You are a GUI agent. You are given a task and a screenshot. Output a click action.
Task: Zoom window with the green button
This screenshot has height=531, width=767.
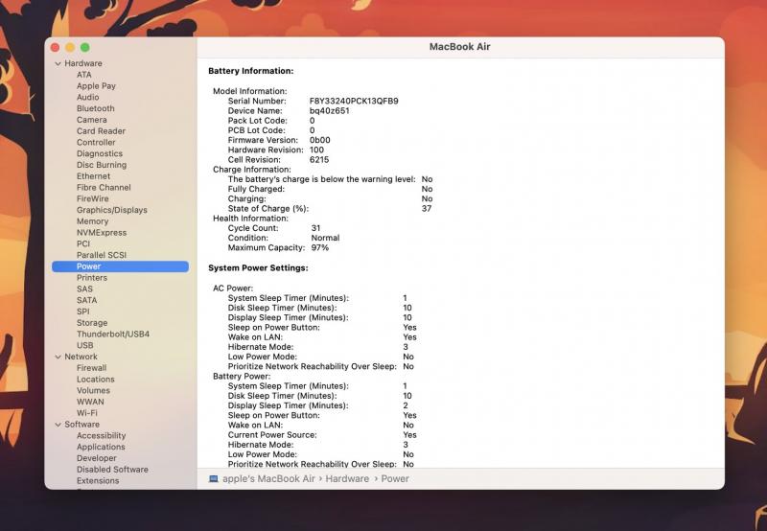click(x=84, y=47)
